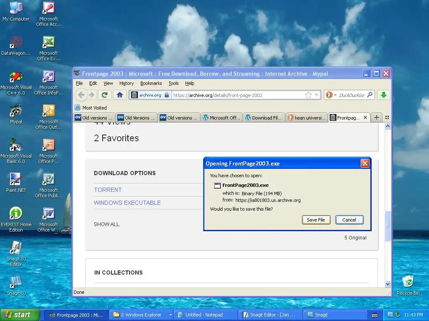Close the Frontpage tab
Image resolution: width=429 pixels, height=321 pixels.
(365, 117)
